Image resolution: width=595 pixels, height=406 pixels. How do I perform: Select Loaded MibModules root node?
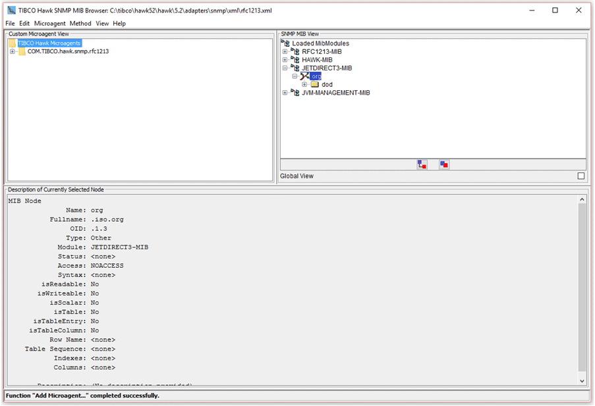pos(321,43)
